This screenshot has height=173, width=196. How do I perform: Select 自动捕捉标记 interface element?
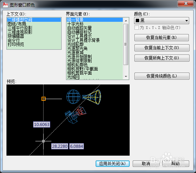coord(95,32)
